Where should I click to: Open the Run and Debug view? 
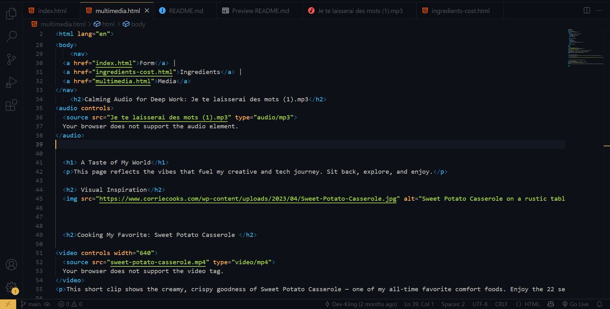pos(11,82)
